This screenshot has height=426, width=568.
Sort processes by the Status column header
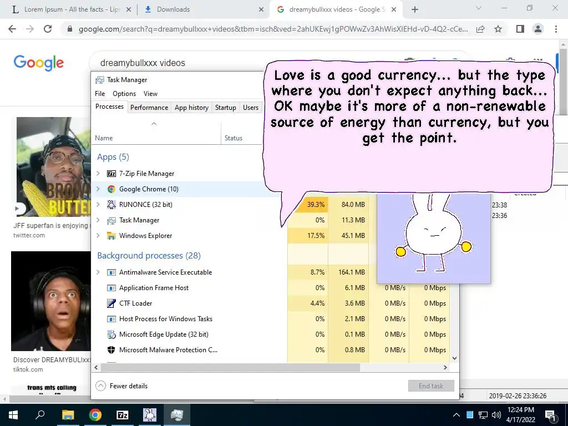click(x=241, y=133)
